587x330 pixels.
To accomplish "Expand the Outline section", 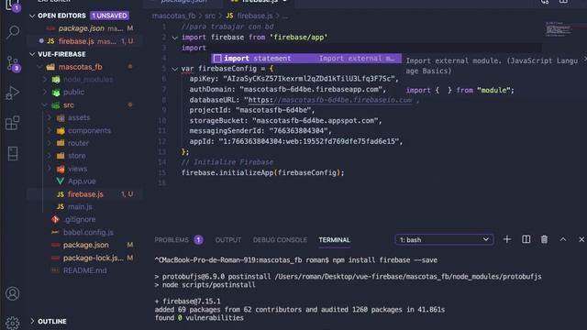I will coord(32,321).
